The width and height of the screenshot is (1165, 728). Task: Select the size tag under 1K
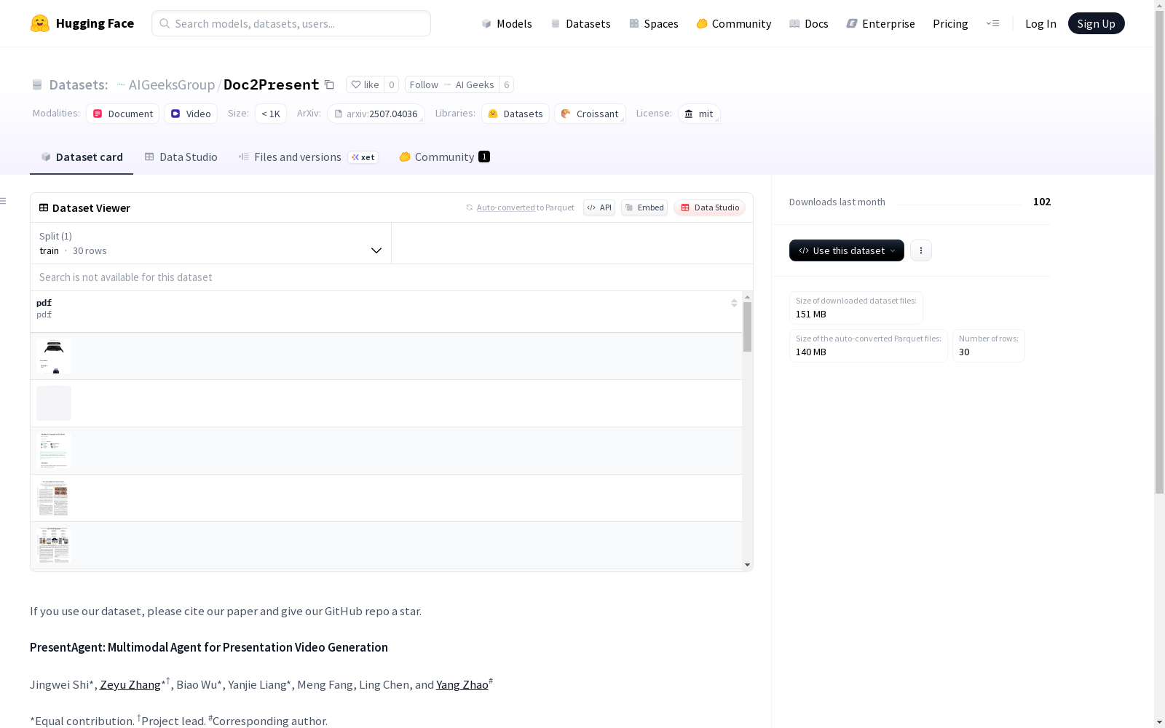click(271, 114)
